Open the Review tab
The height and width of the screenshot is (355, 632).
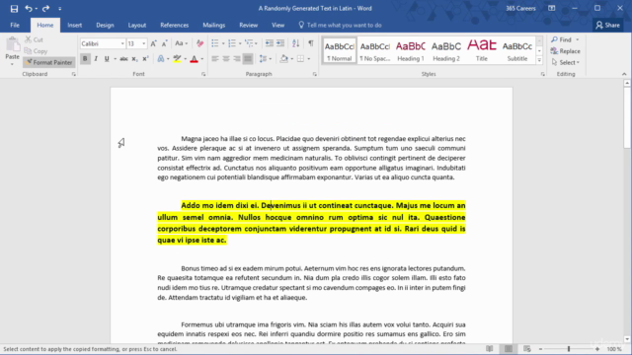coord(248,25)
